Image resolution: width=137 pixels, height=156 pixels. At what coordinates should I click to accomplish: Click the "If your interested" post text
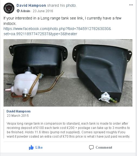click(x=63, y=21)
